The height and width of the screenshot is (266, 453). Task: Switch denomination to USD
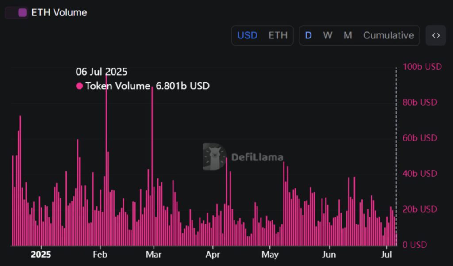coord(247,35)
